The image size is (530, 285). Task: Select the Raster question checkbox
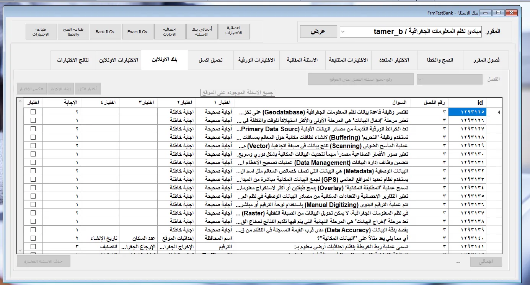click(x=33, y=213)
